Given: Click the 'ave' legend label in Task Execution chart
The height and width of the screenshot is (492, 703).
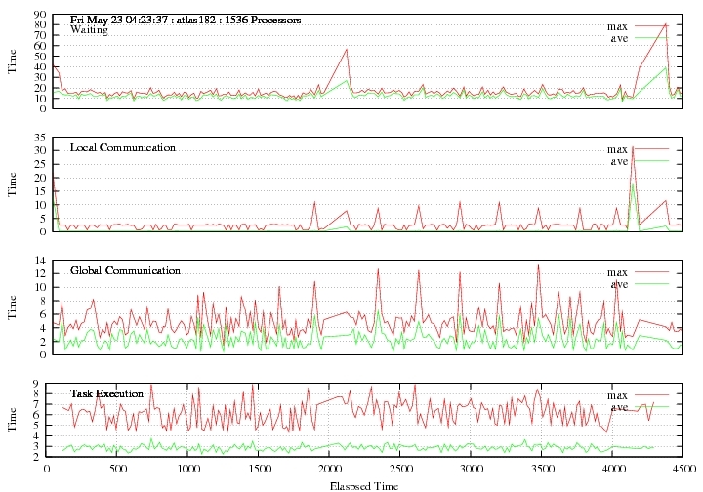Looking at the screenshot, I should pyautogui.click(x=619, y=407).
